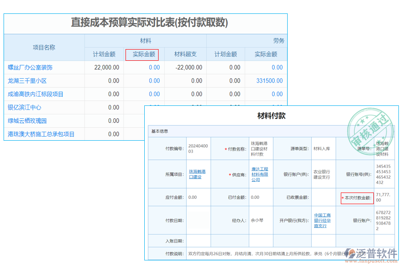Click the highlighted 实际金额 column header
Screen dimensions: 402x268
(142, 54)
